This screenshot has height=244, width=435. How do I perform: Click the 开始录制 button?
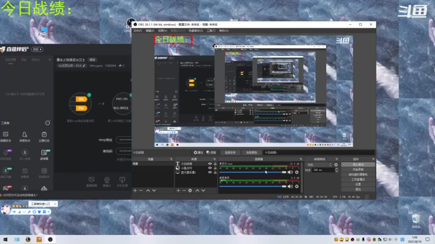358,170
